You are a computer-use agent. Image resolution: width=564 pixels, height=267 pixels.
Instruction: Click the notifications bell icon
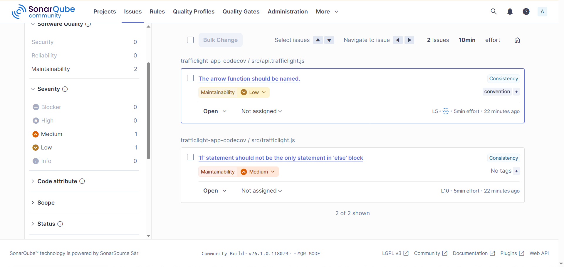510,11
